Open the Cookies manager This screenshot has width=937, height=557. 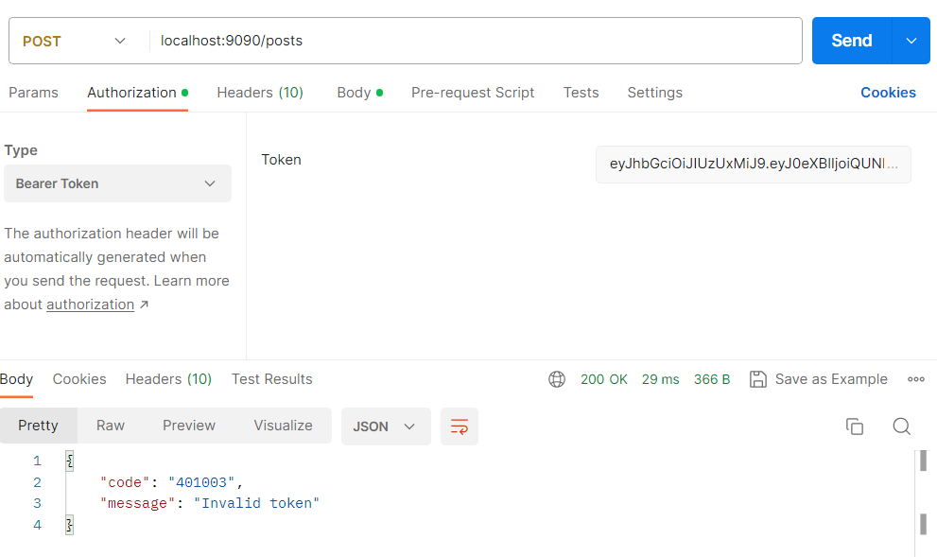coord(888,92)
